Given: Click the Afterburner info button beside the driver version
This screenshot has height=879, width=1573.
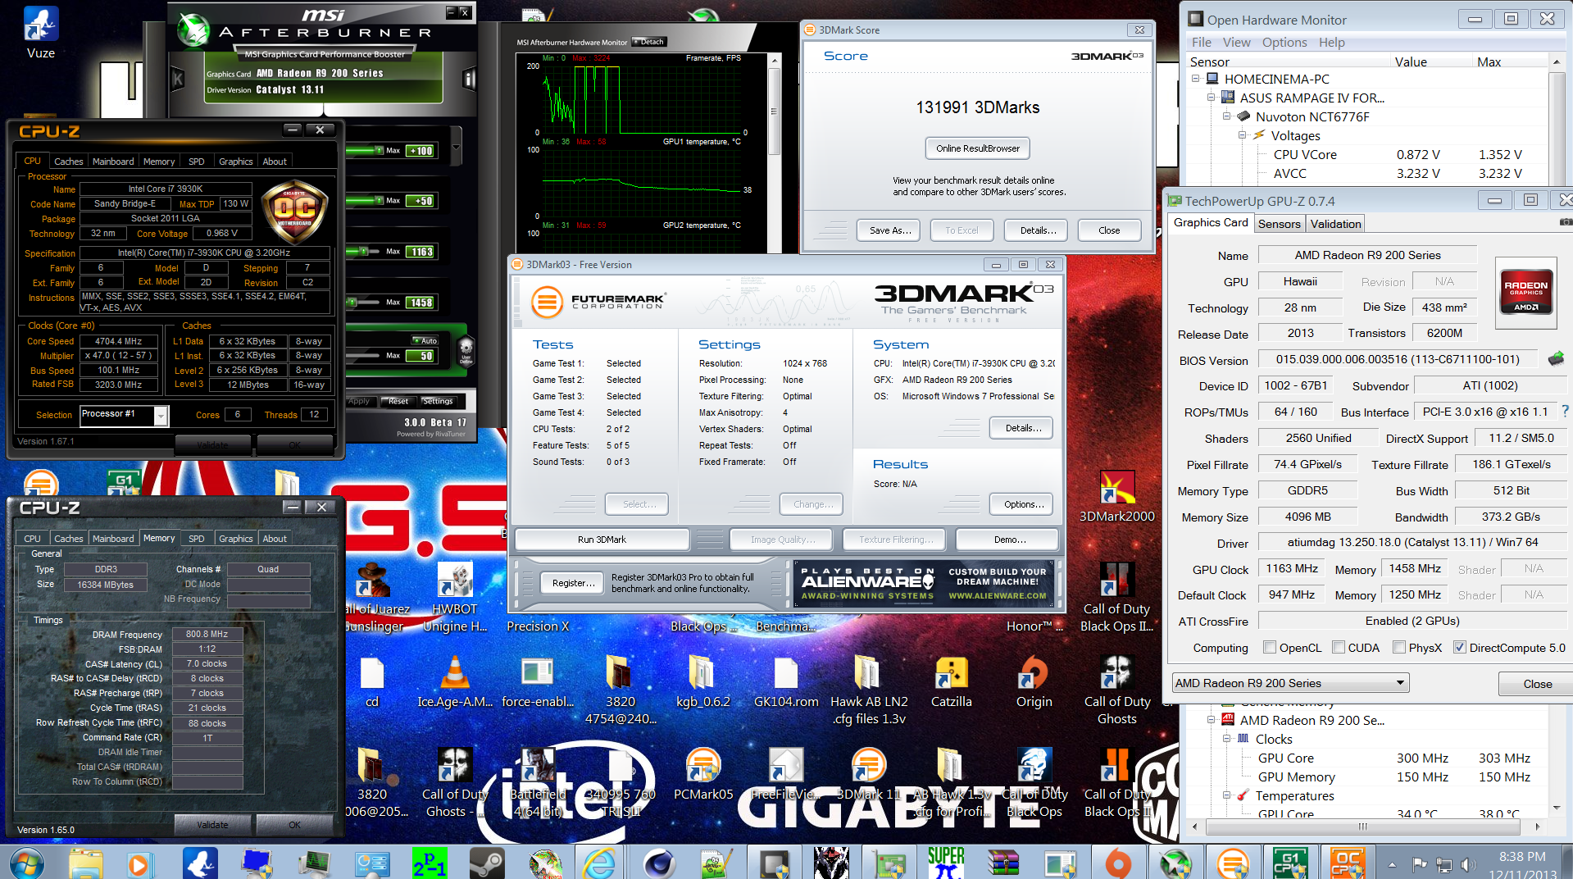Looking at the screenshot, I should click(469, 80).
